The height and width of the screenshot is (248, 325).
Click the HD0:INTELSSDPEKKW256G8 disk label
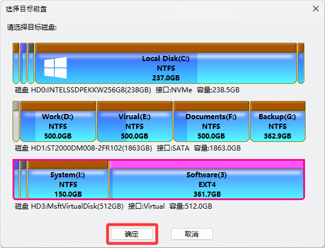tap(83, 90)
